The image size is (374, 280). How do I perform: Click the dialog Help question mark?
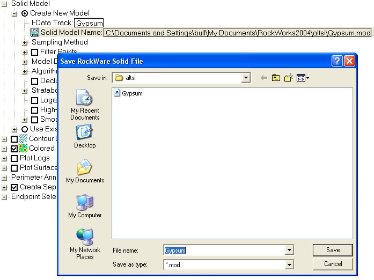coord(337,61)
